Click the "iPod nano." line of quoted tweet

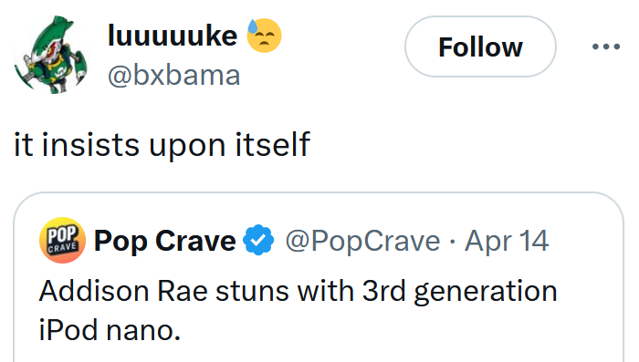coord(110,329)
